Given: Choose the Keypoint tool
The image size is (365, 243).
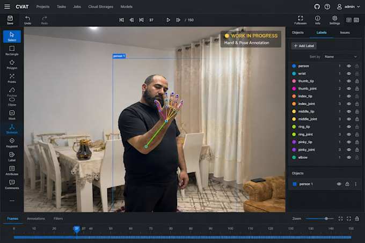Looking at the screenshot, I should coord(12,143).
